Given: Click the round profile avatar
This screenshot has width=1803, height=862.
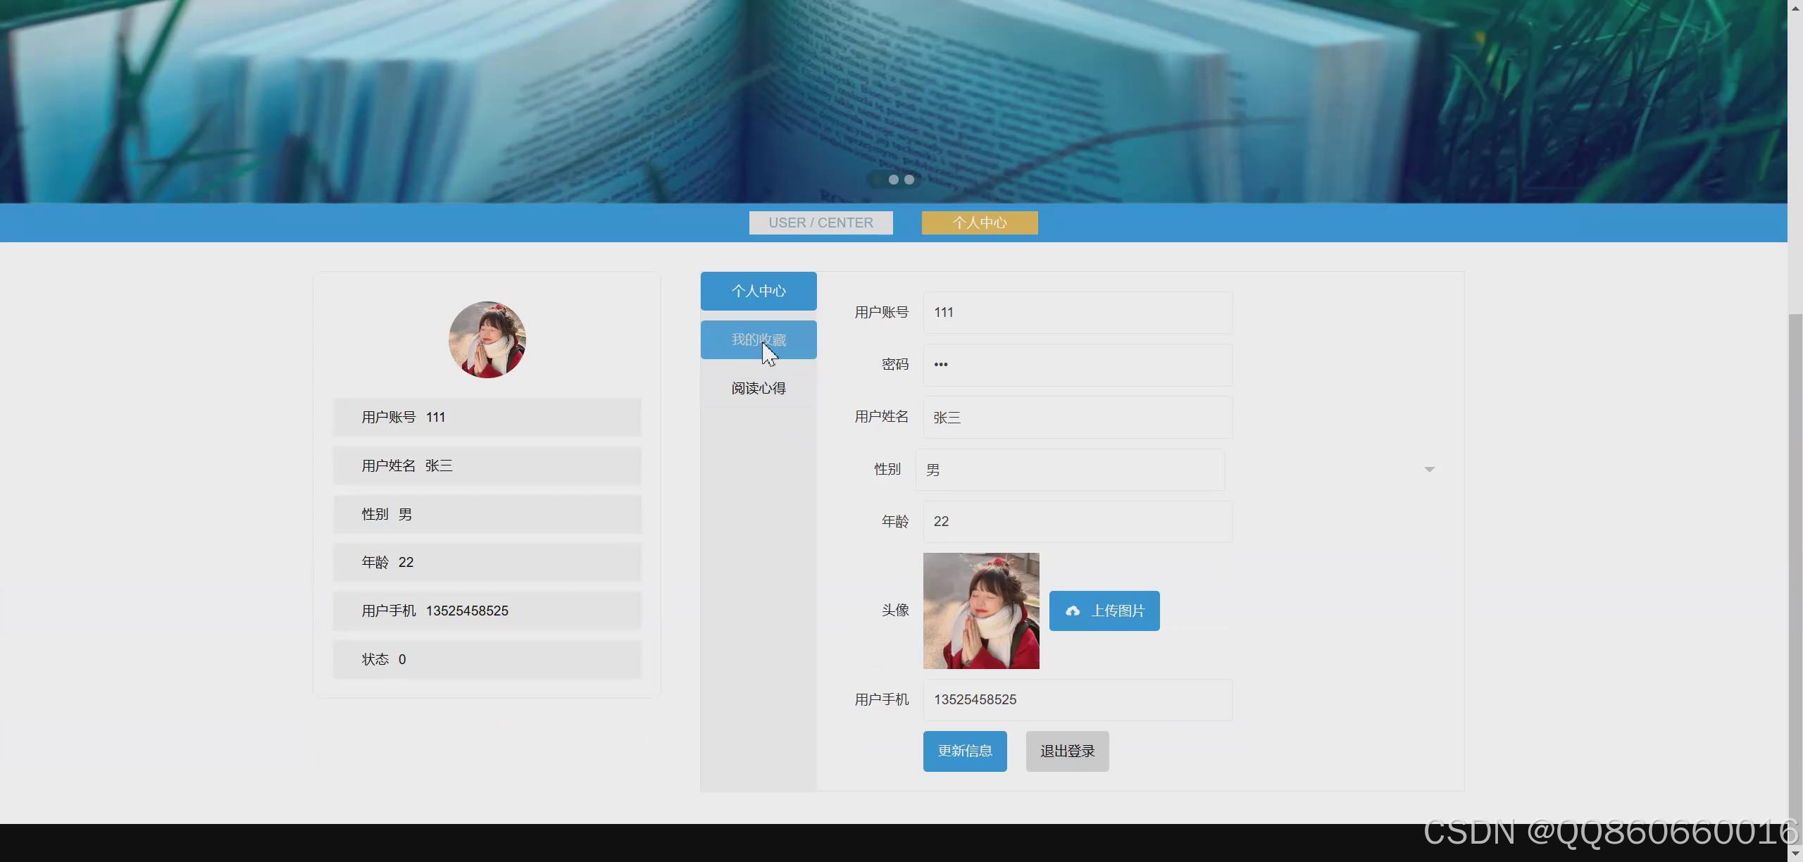Looking at the screenshot, I should (x=487, y=340).
